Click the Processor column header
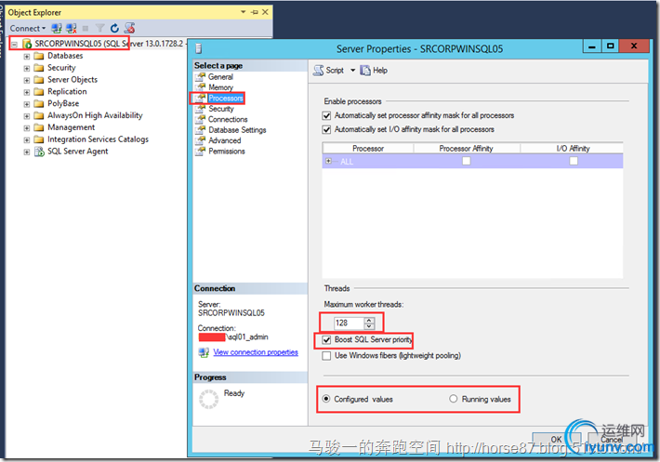This screenshot has height=462, width=660. tap(368, 148)
